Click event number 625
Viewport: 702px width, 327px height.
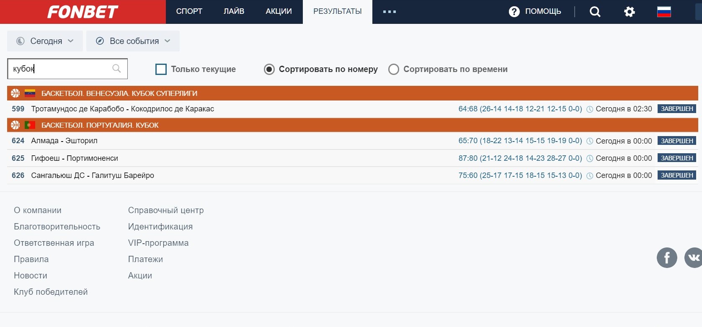18,158
